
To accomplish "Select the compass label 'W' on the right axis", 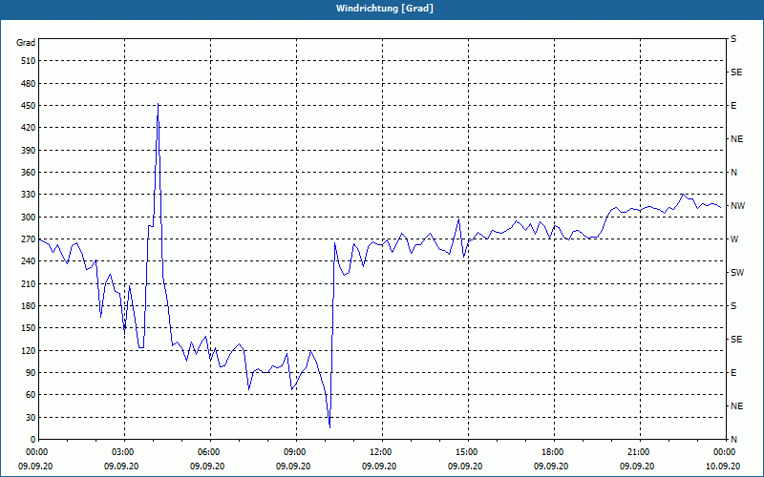I will coord(734,239).
